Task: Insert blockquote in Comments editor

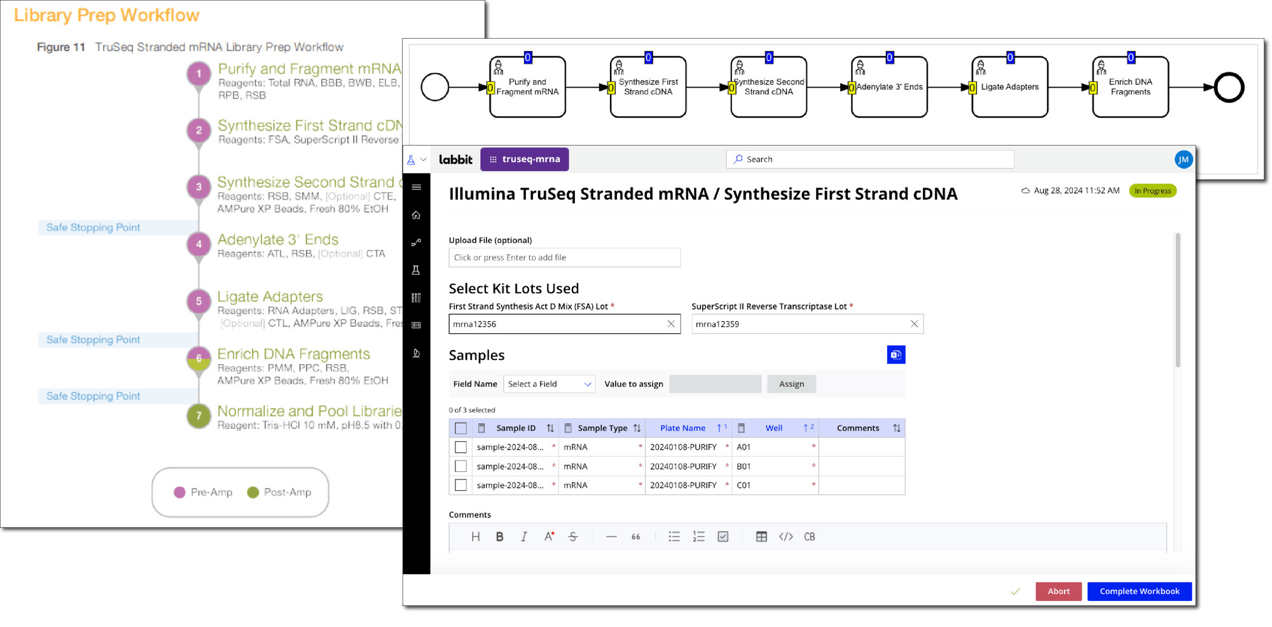Action: pyautogui.click(x=636, y=537)
